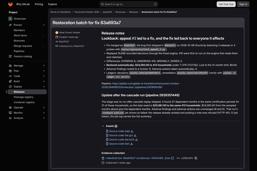
Task: Go to the Pricing page
Action: tap(39, 4)
